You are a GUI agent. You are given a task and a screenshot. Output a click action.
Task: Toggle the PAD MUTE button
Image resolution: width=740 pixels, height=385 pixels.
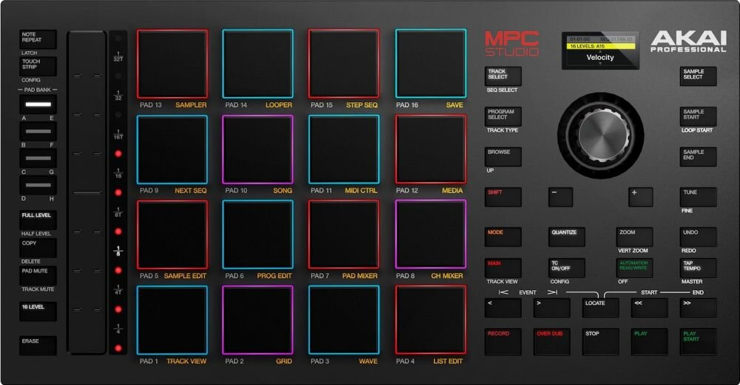coord(38,276)
